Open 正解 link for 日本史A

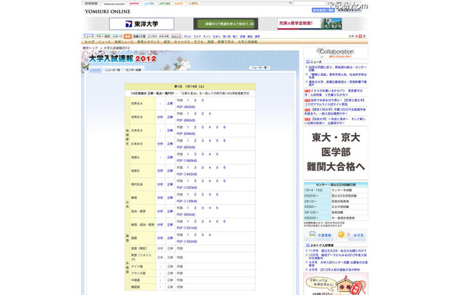tap(170, 131)
